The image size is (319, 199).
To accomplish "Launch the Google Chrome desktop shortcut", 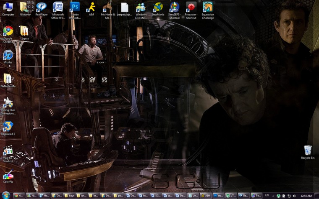I will click(x=8, y=34).
